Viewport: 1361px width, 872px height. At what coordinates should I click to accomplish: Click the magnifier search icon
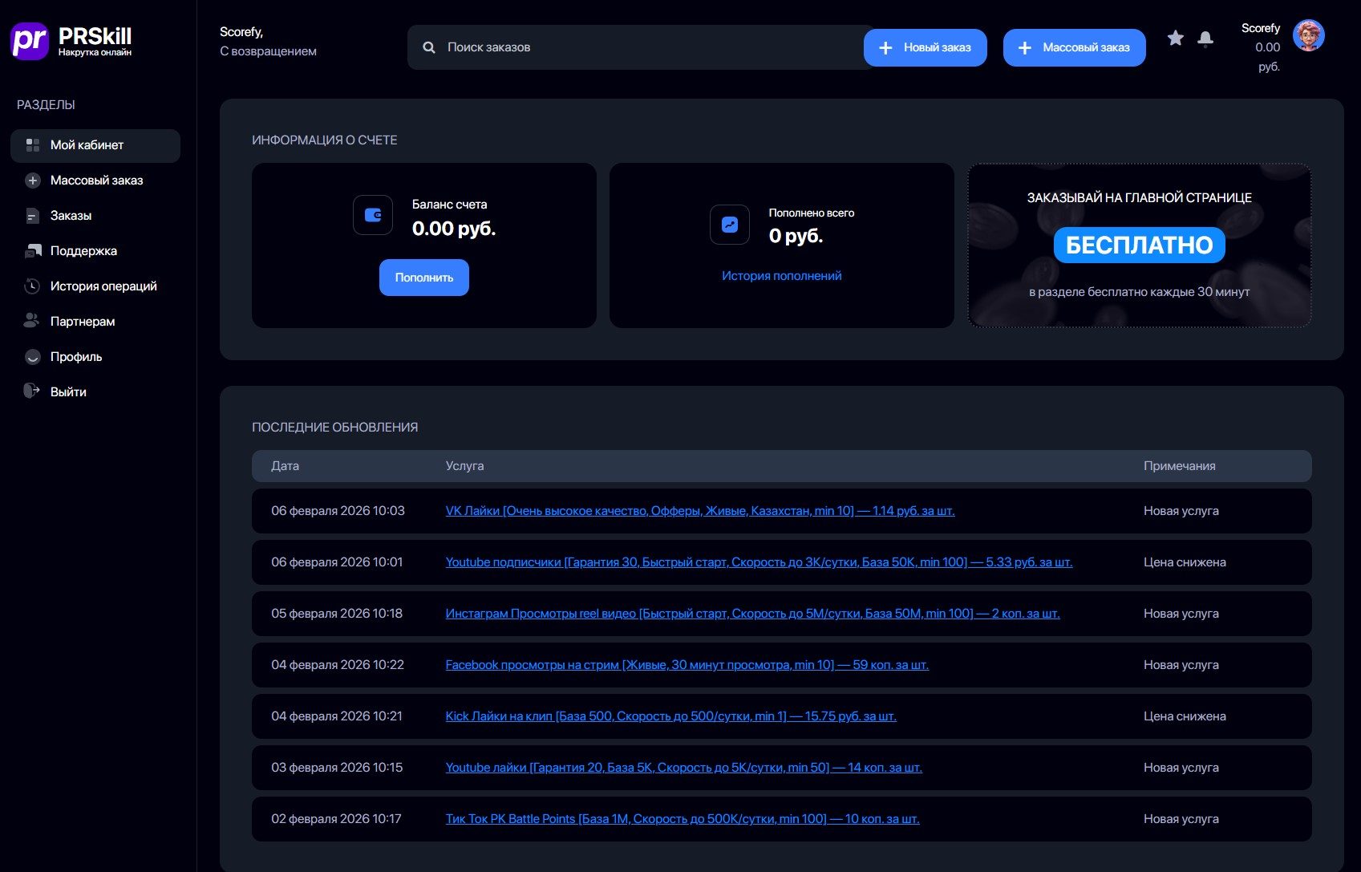coord(429,47)
